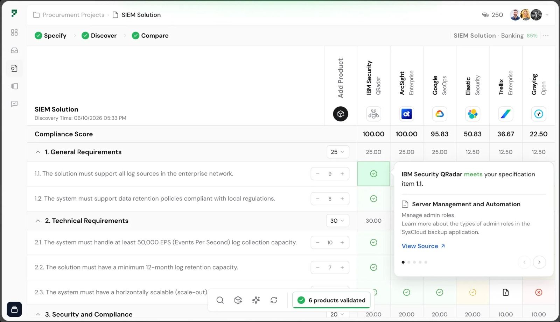Click the ArcSight Enterprise logo

[407, 114]
